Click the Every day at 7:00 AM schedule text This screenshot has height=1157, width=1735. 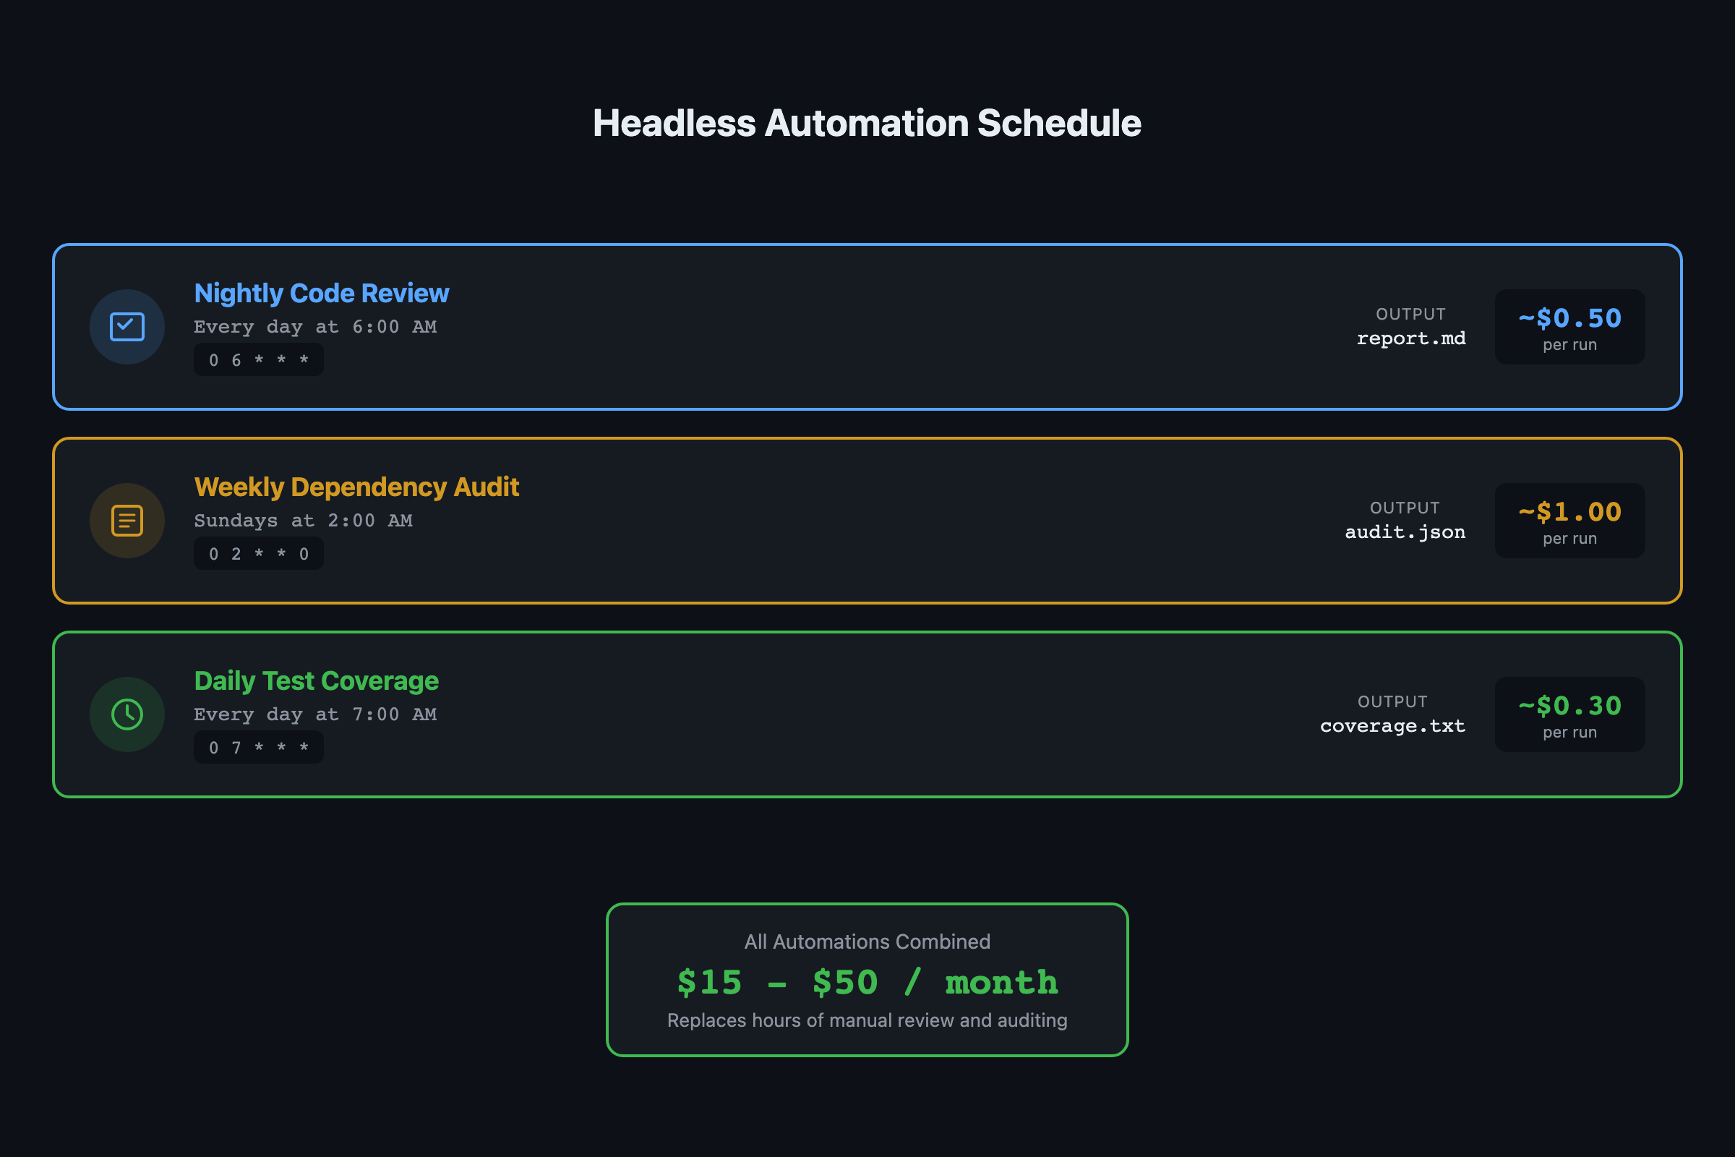point(316,714)
